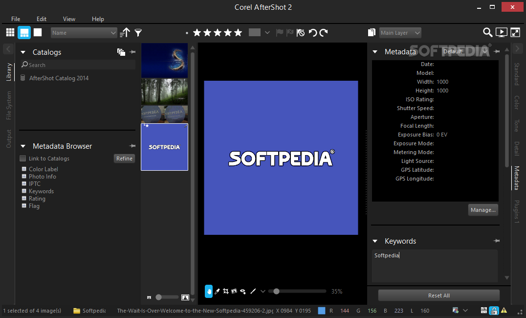Viewport: 526px width, 318px height.
Task: Select the red-eye removal tool
Action: point(243,291)
